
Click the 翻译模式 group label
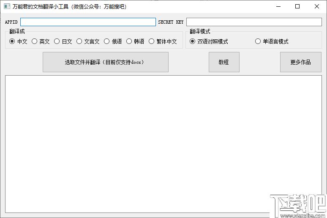click(200, 32)
